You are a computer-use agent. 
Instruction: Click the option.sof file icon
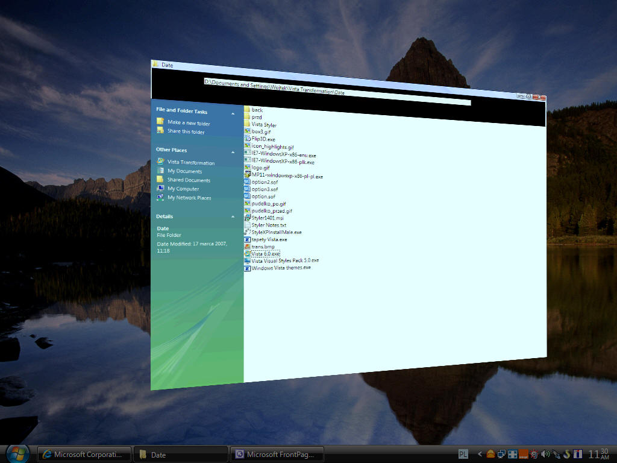tap(247, 196)
